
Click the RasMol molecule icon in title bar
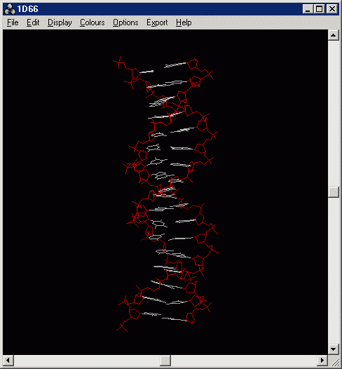10,9
